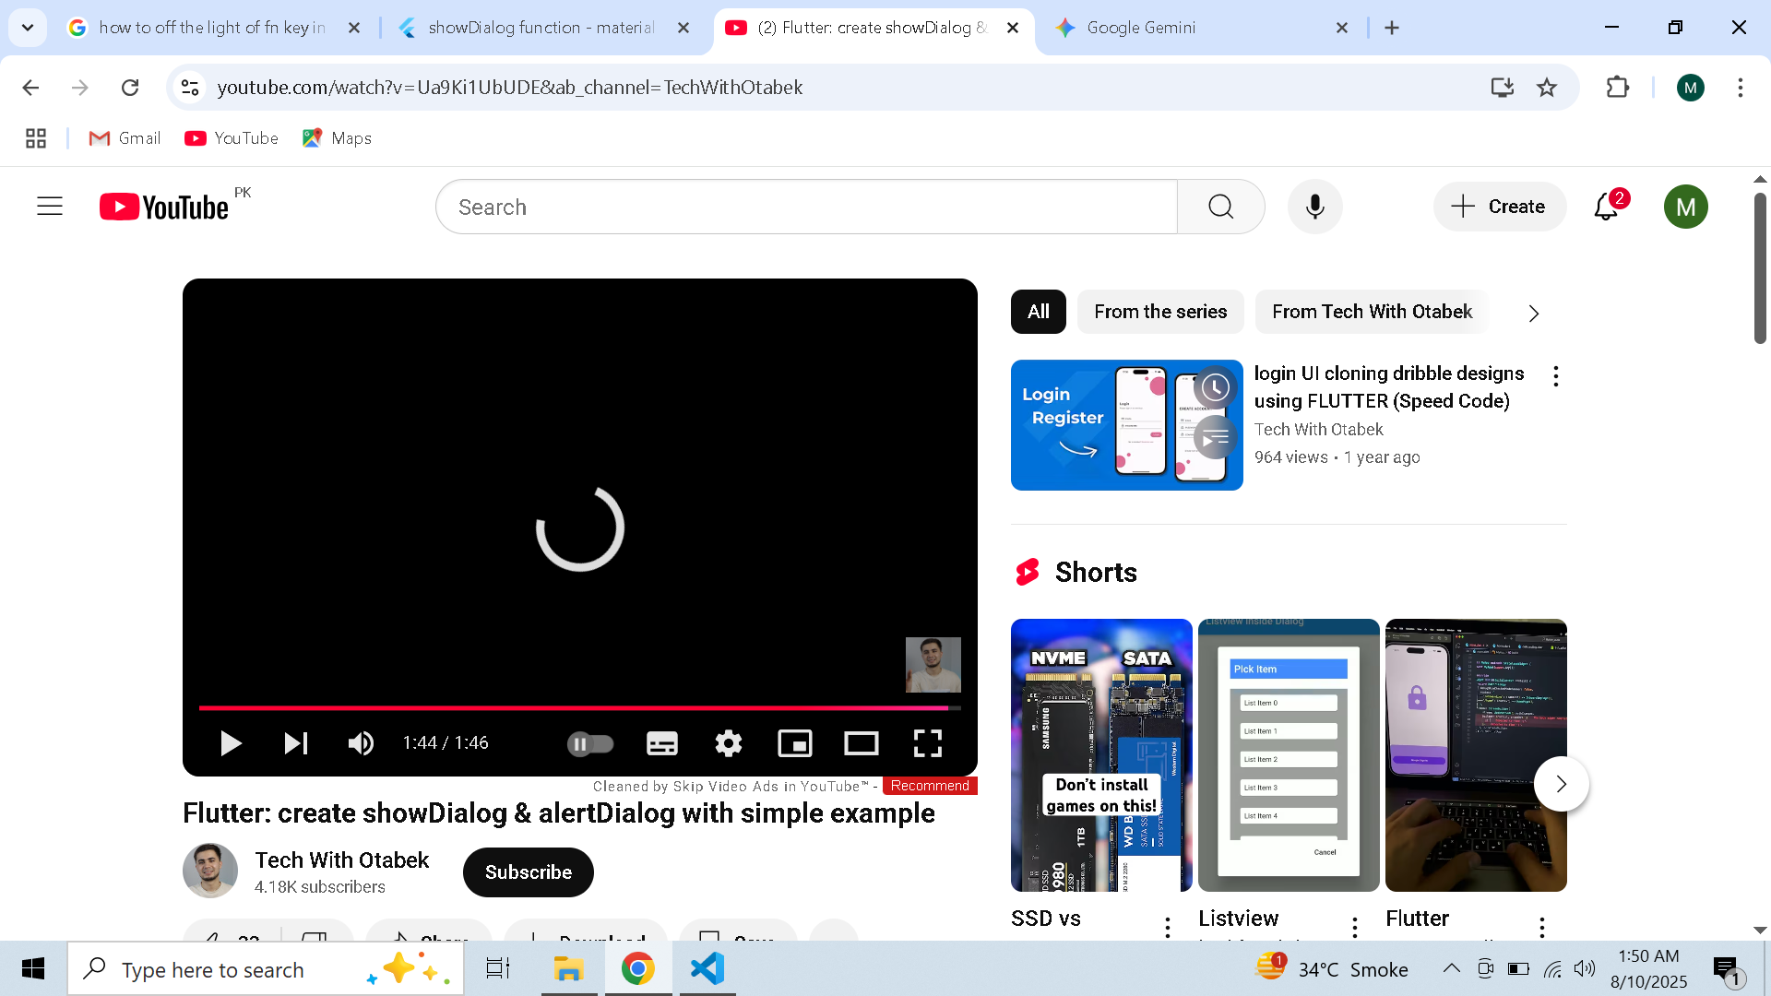This screenshot has height=996, width=1771.
Task: Open the Create menu
Action: pos(1500,207)
